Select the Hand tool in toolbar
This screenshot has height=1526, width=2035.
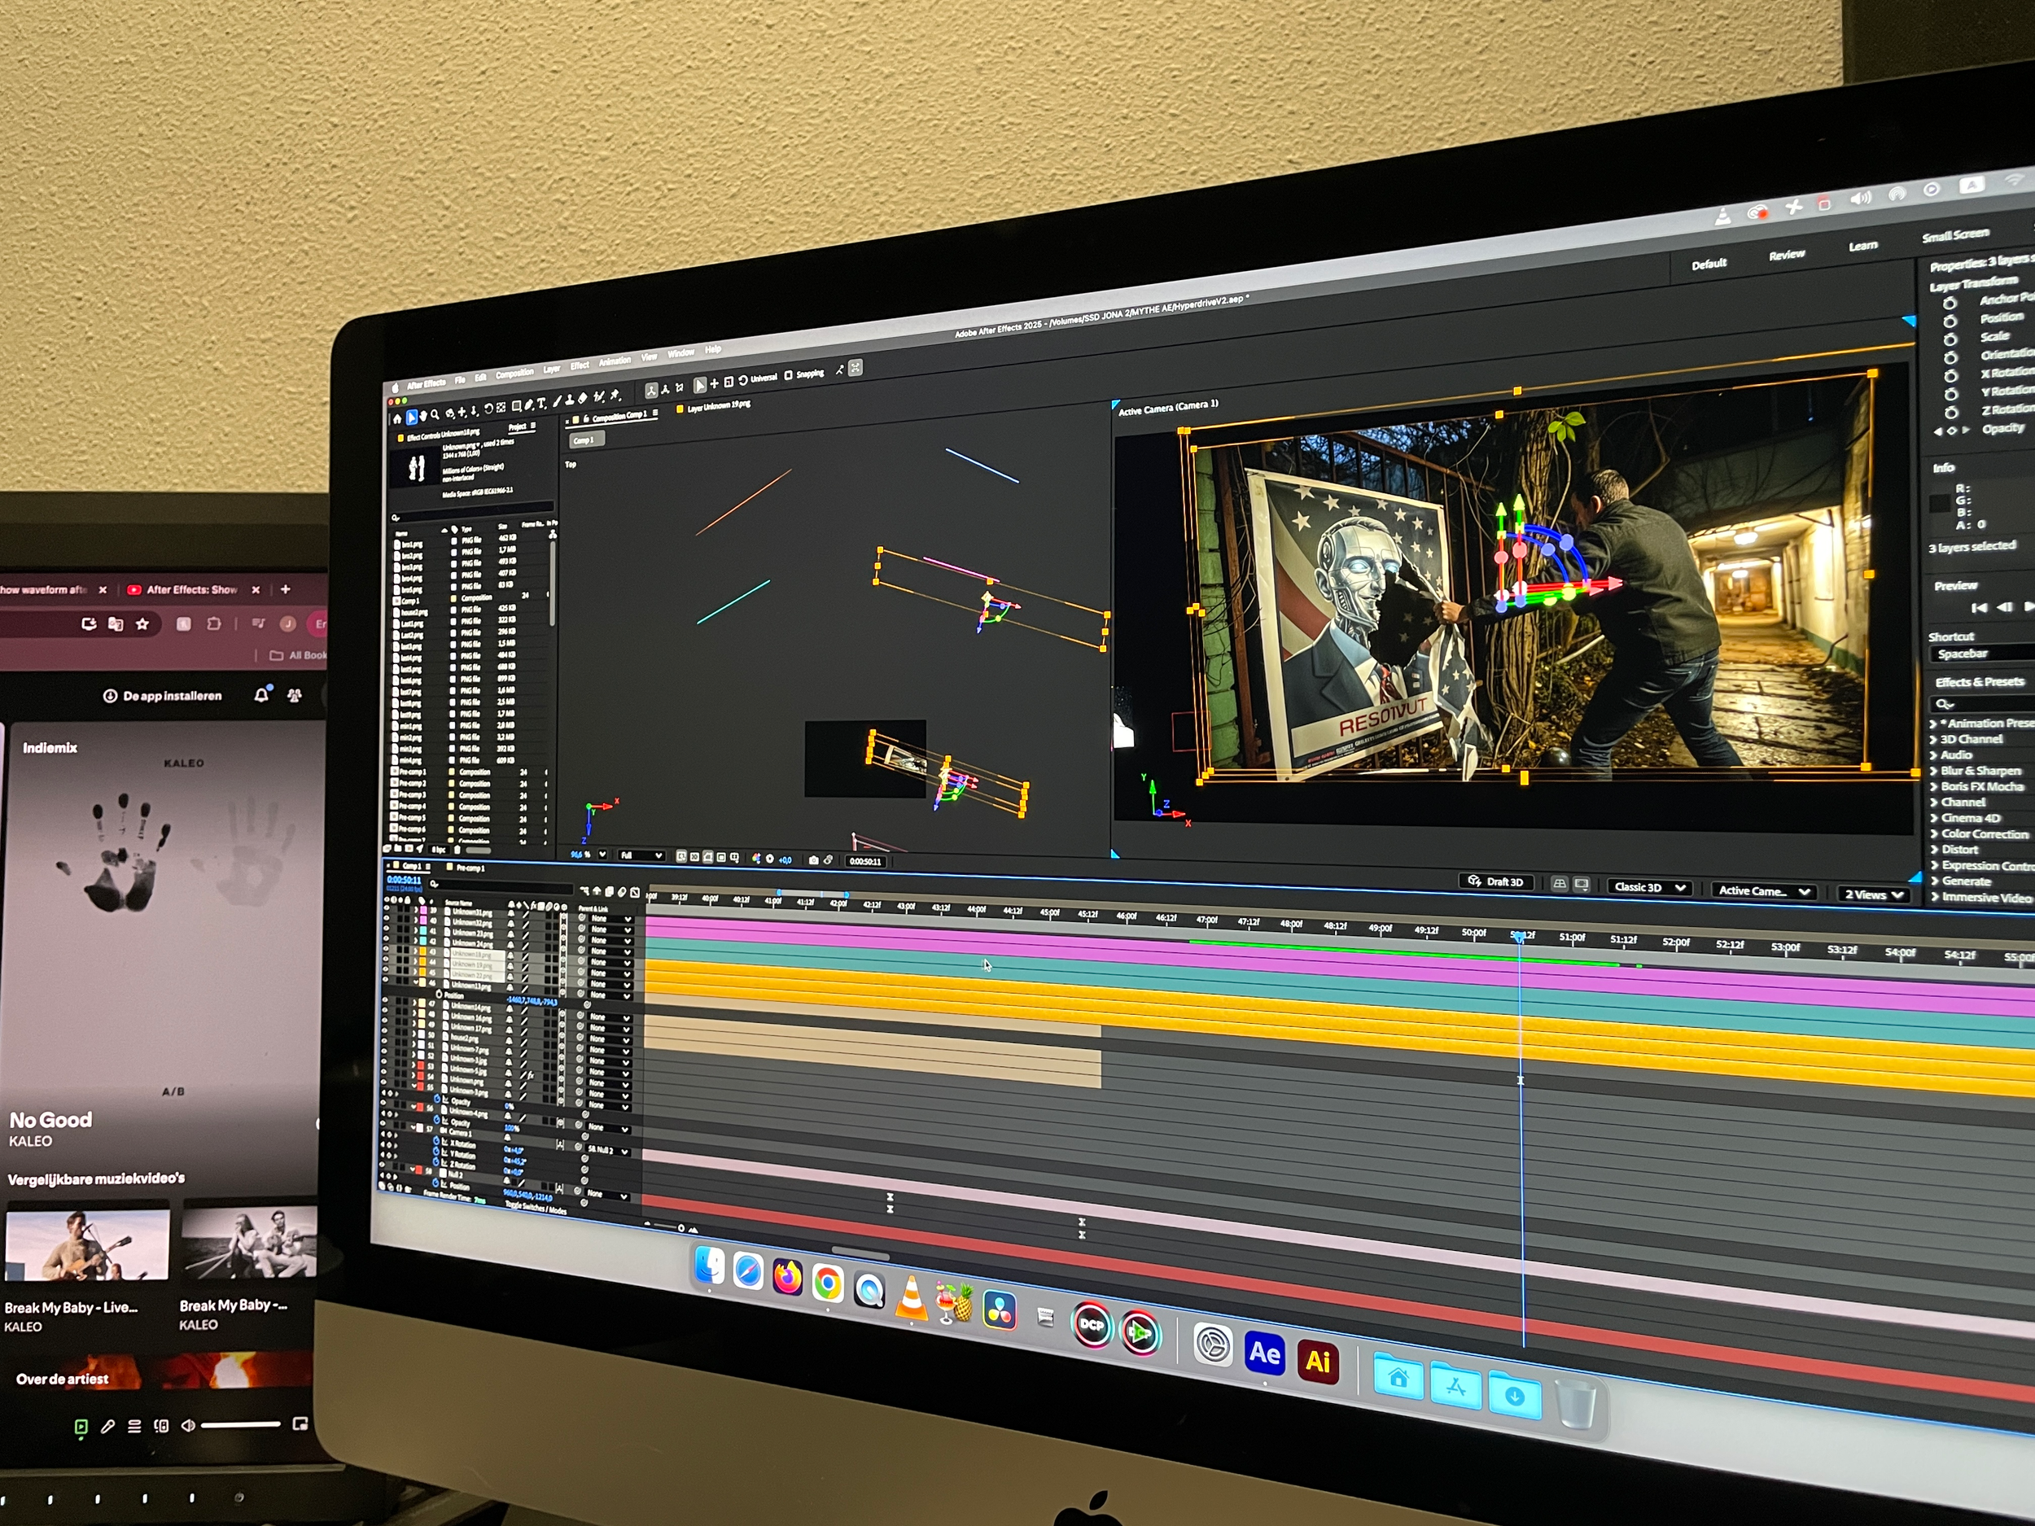point(424,416)
